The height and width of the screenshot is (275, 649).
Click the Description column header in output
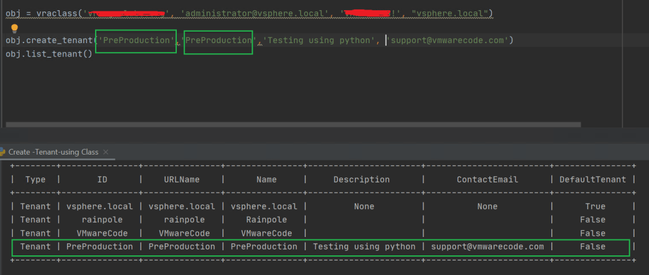click(361, 179)
